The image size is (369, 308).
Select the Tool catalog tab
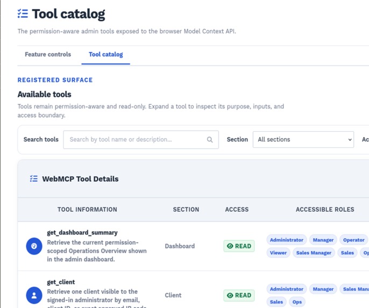pos(105,54)
